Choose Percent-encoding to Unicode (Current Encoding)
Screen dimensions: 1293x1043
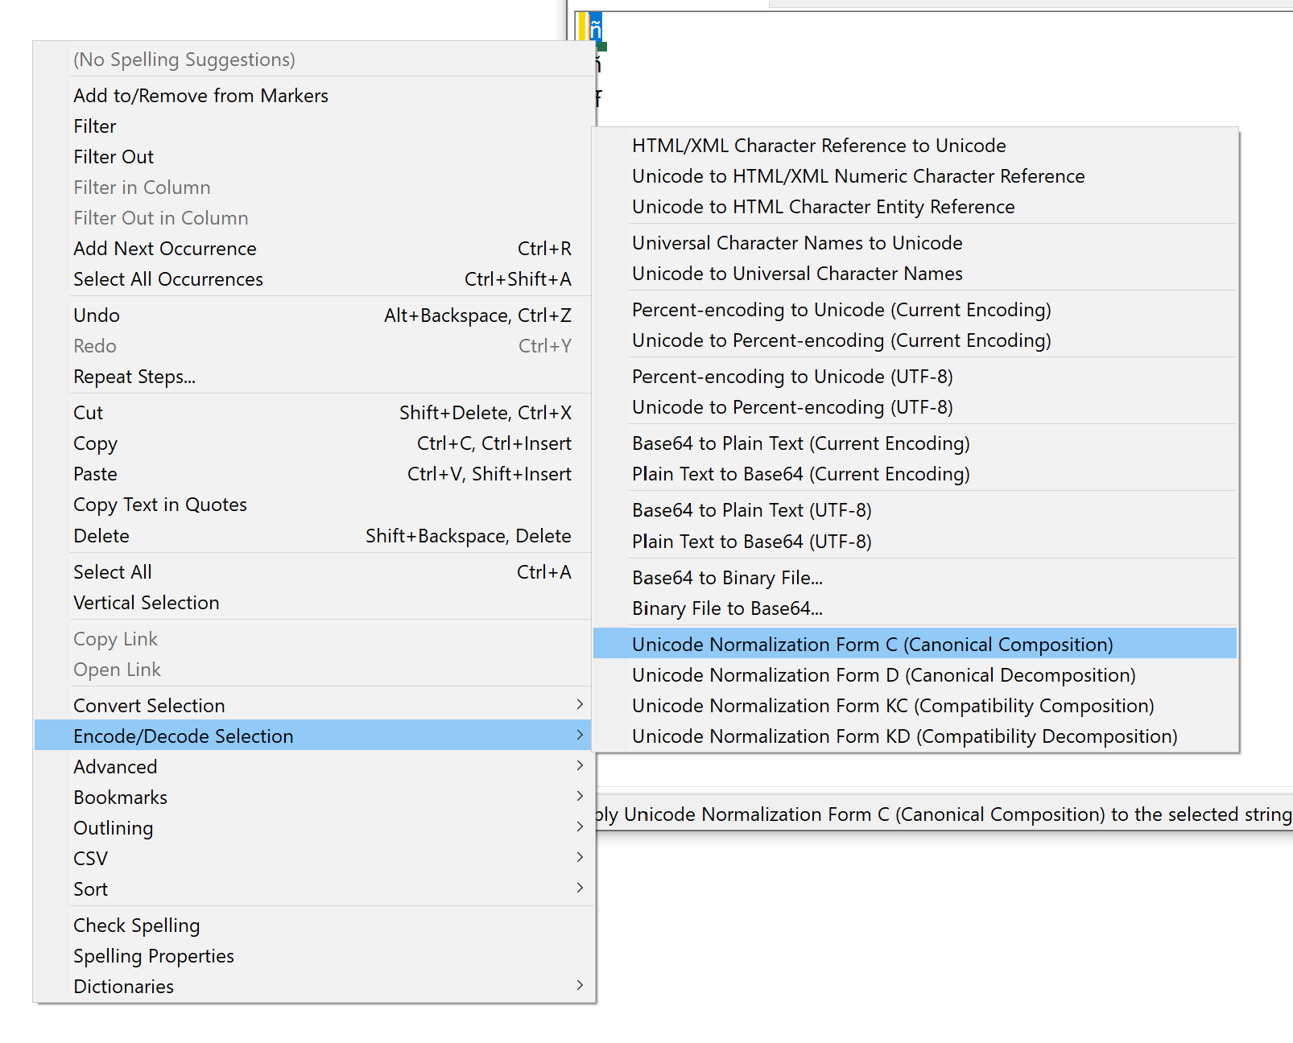point(915,310)
